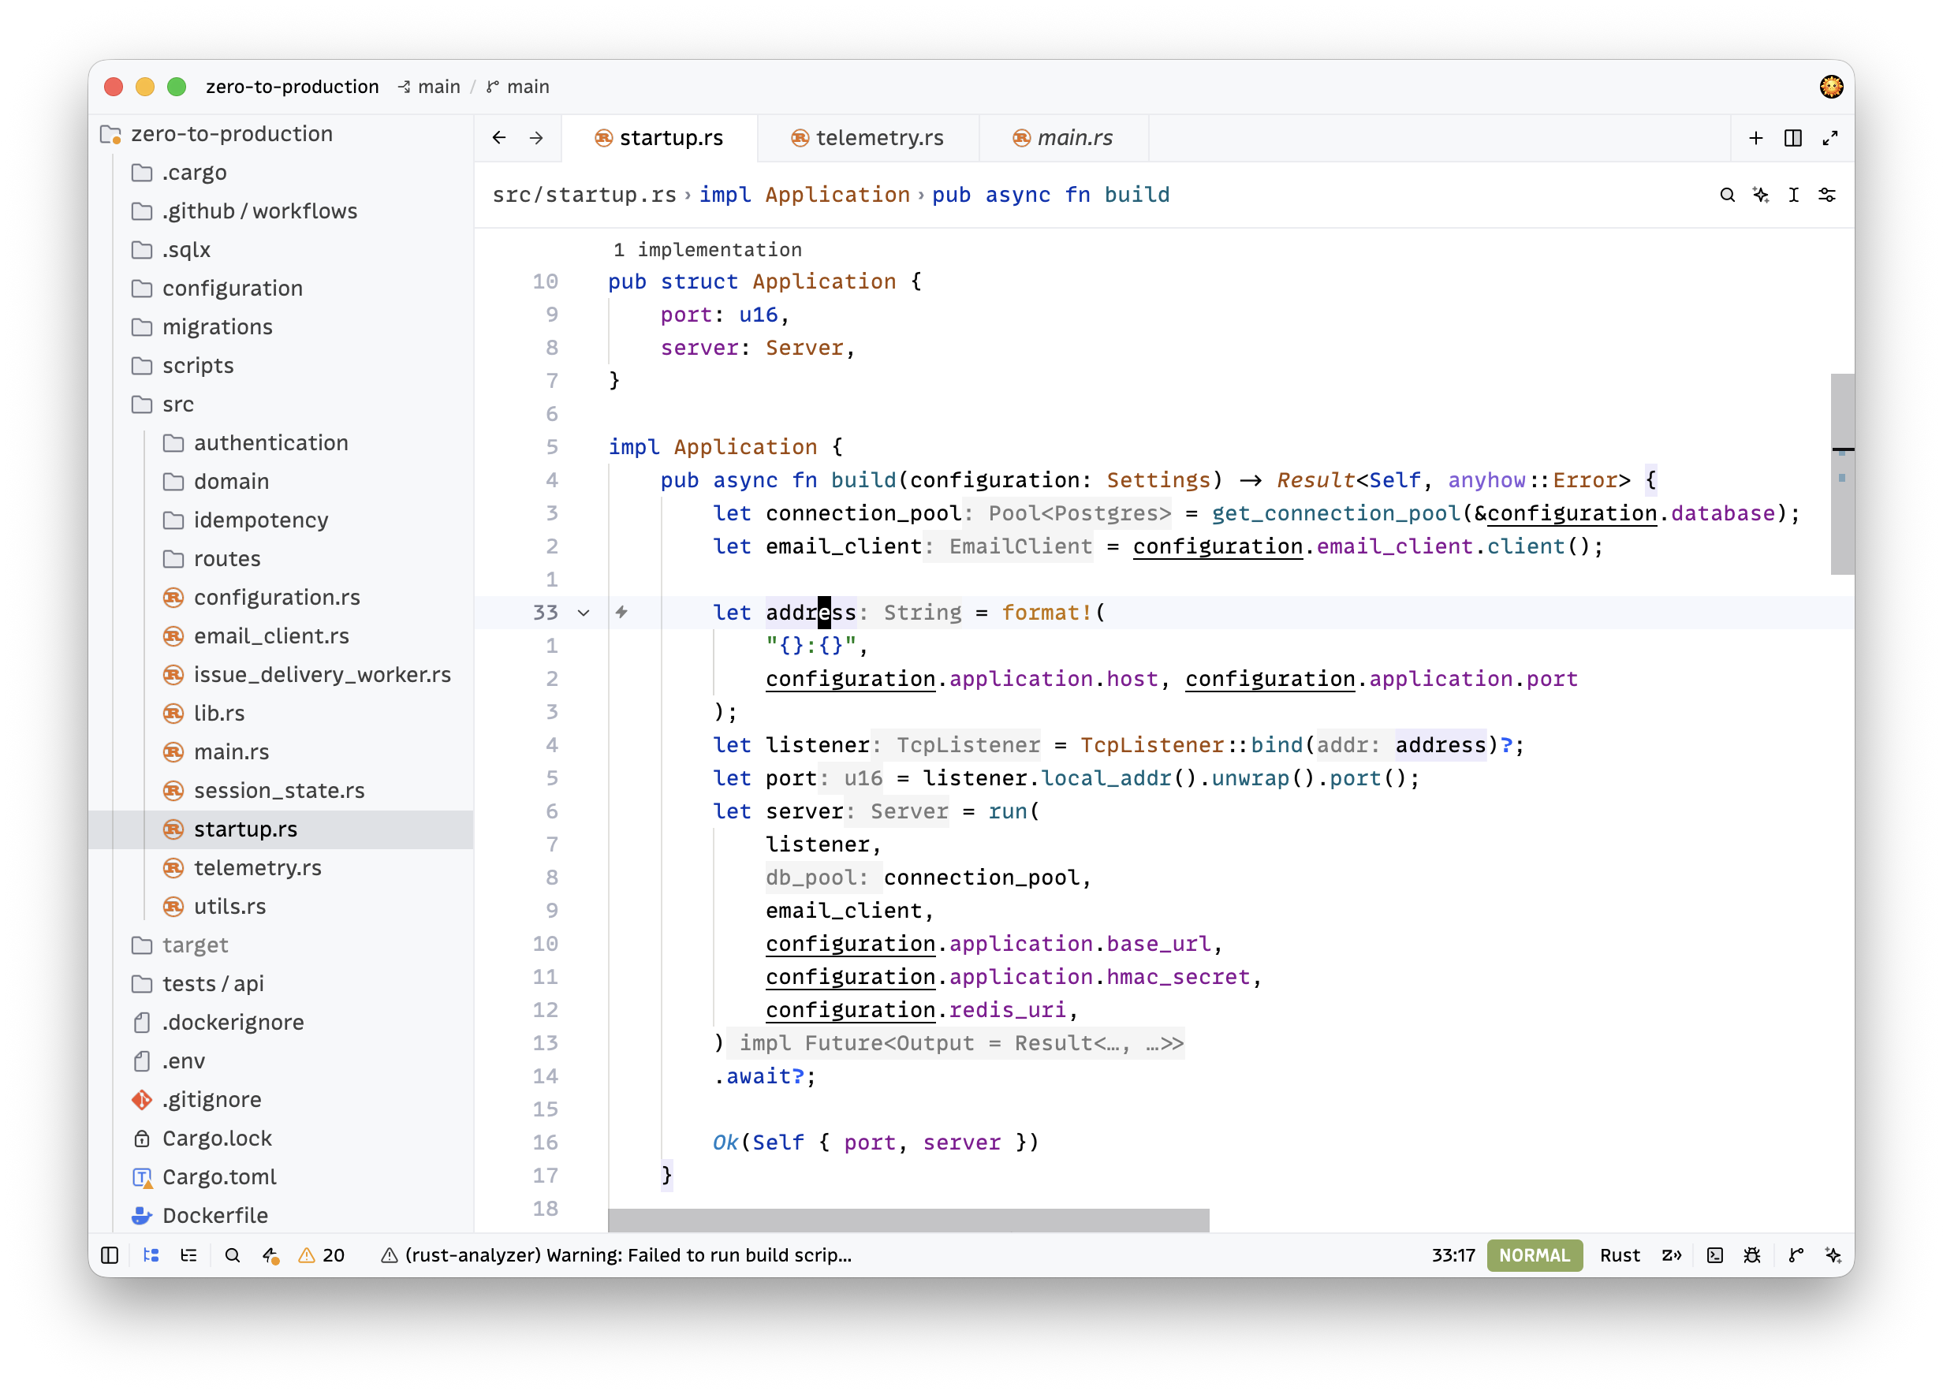Image resolution: width=1943 pixels, height=1394 pixels.
Task: Click the 1 implementation code lens
Action: click(x=707, y=249)
